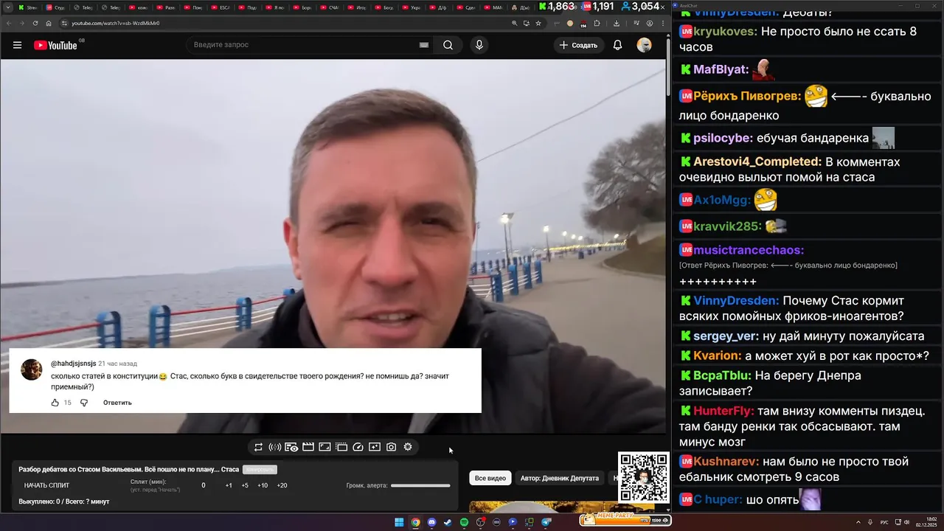Click the split minutes value 0
Image resolution: width=944 pixels, height=531 pixels.
(x=204, y=485)
